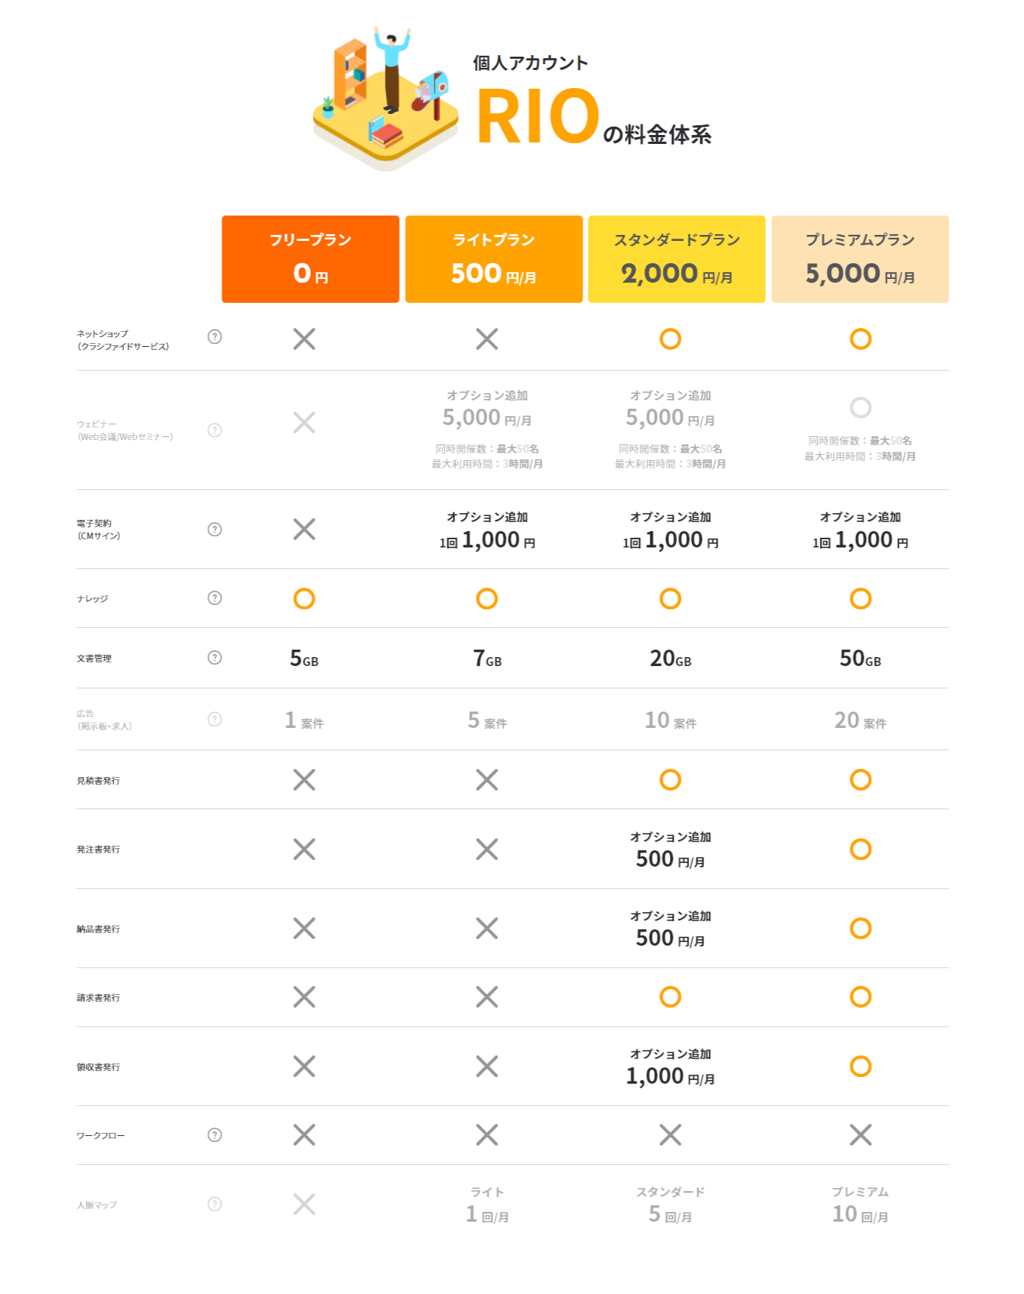Open help icon for 広告 row

pos(215,720)
